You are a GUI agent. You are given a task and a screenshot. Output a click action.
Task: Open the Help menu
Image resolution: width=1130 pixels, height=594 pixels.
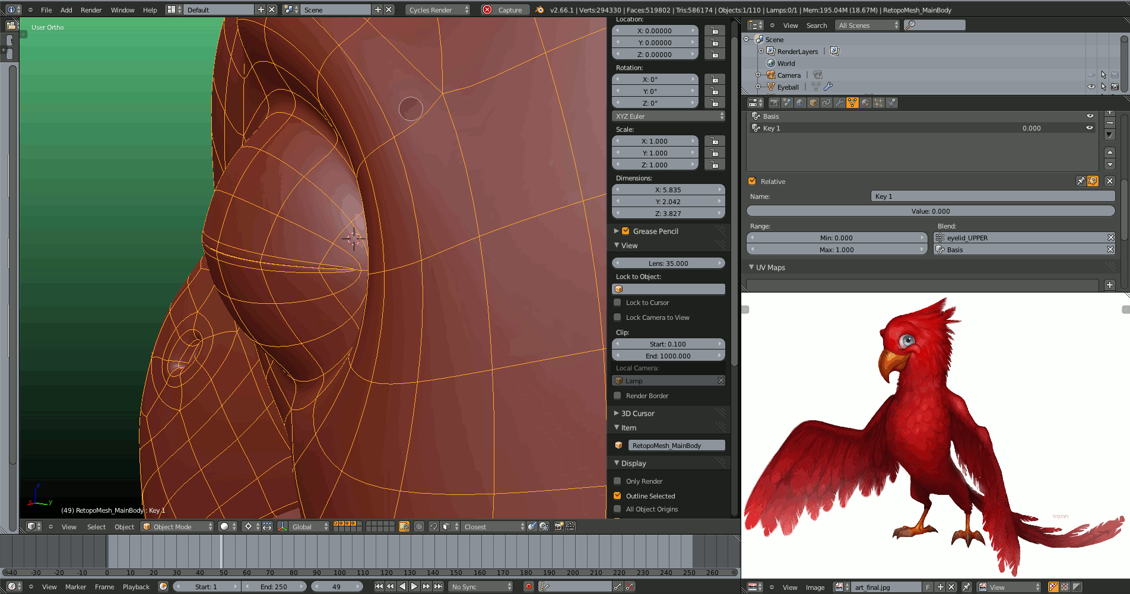pyautogui.click(x=150, y=9)
